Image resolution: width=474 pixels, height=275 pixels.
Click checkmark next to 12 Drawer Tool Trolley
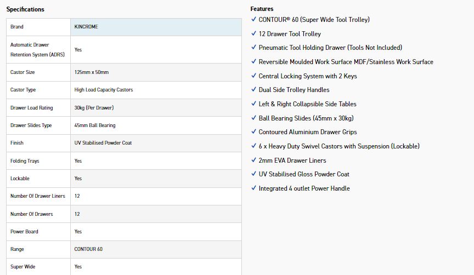click(x=253, y=33)
